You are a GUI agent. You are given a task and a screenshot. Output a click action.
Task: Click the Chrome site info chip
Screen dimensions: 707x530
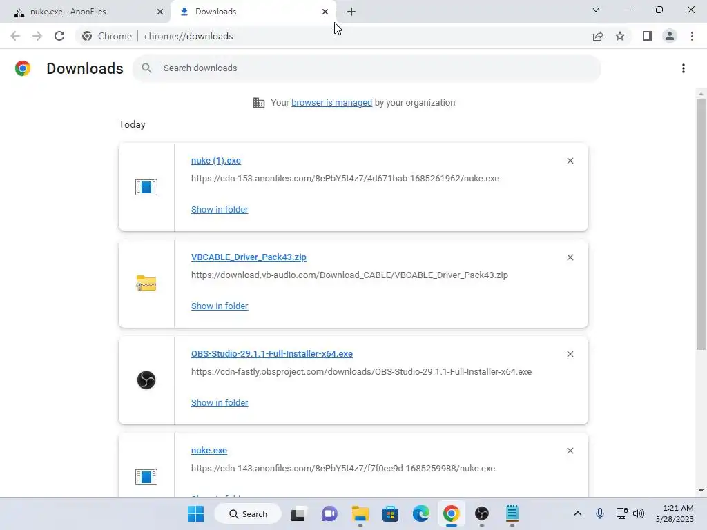point(107,36)
